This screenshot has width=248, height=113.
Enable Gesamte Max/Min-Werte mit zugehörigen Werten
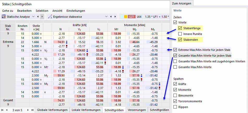tap(175, 61)
